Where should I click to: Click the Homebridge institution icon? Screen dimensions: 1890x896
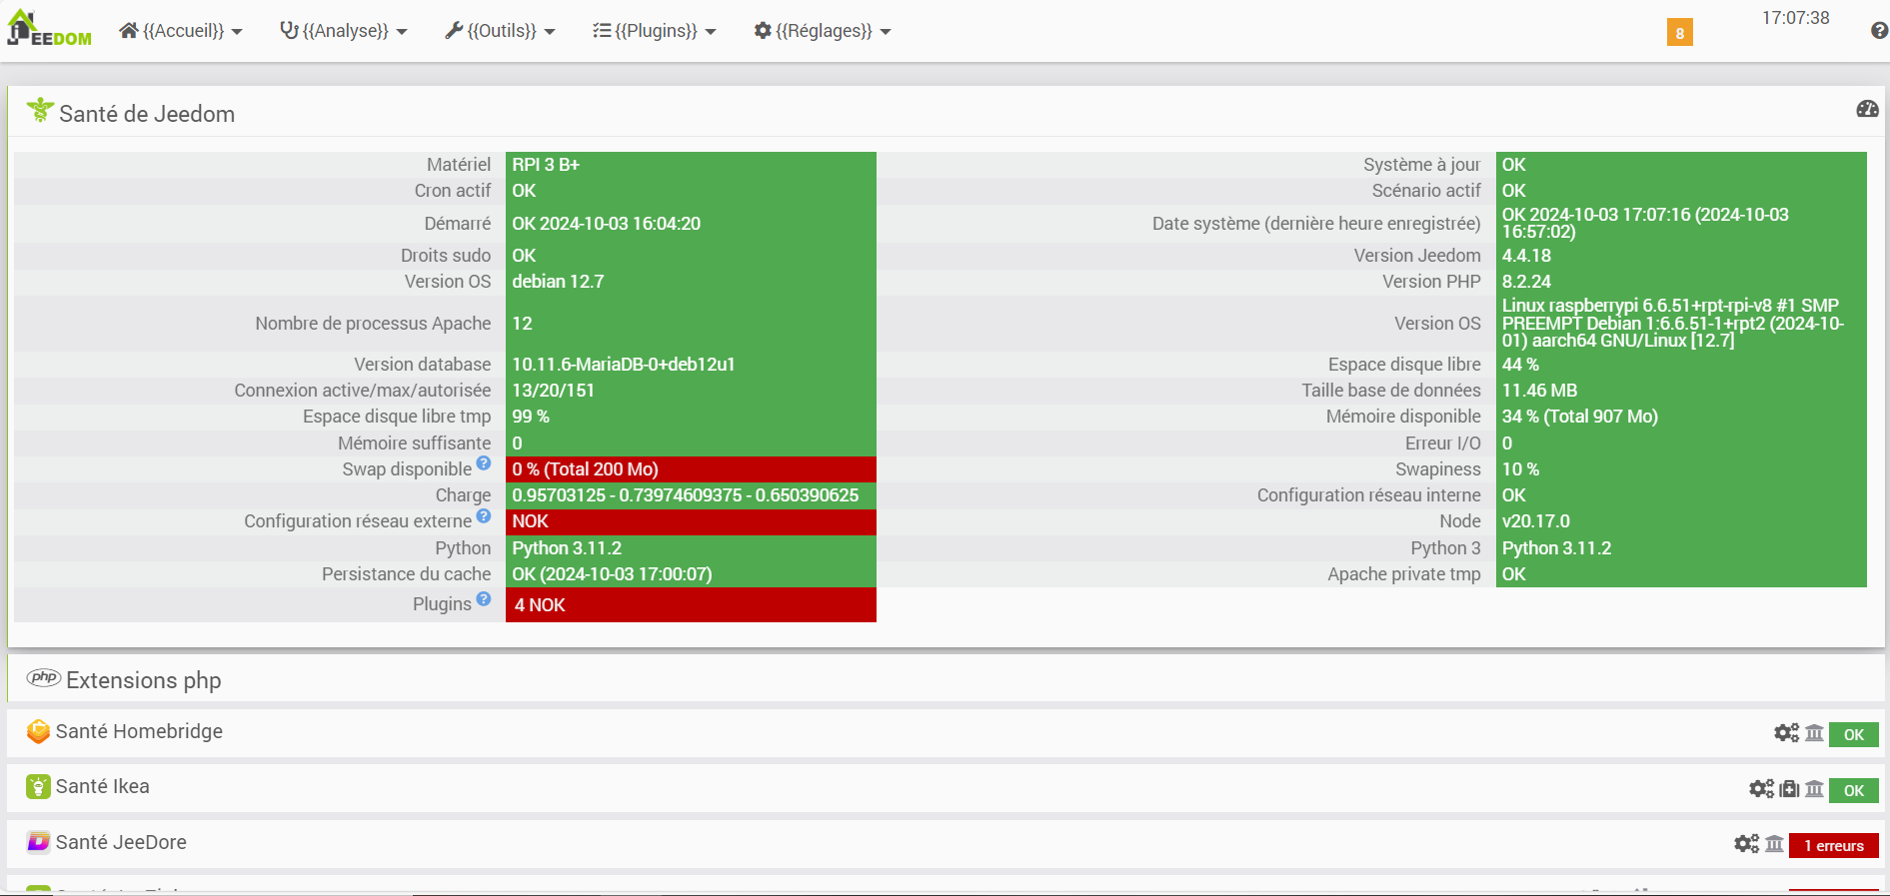pyautogui.click(x=1814, y=734)
